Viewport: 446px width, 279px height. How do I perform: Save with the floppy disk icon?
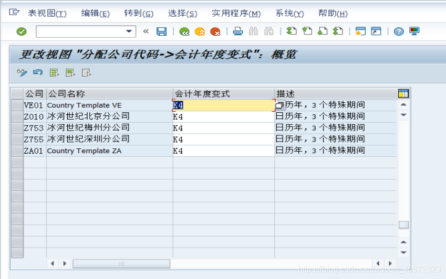pyautogui.click(x=162, y=31)
